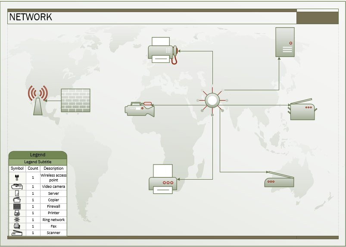
Task: Click the firewall legend symbol
Action: pos(17,206)
